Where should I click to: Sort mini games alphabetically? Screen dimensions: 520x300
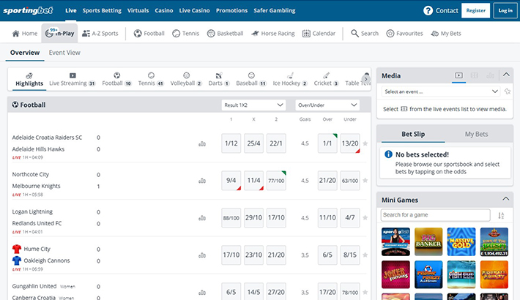click(x=501, y=215)
